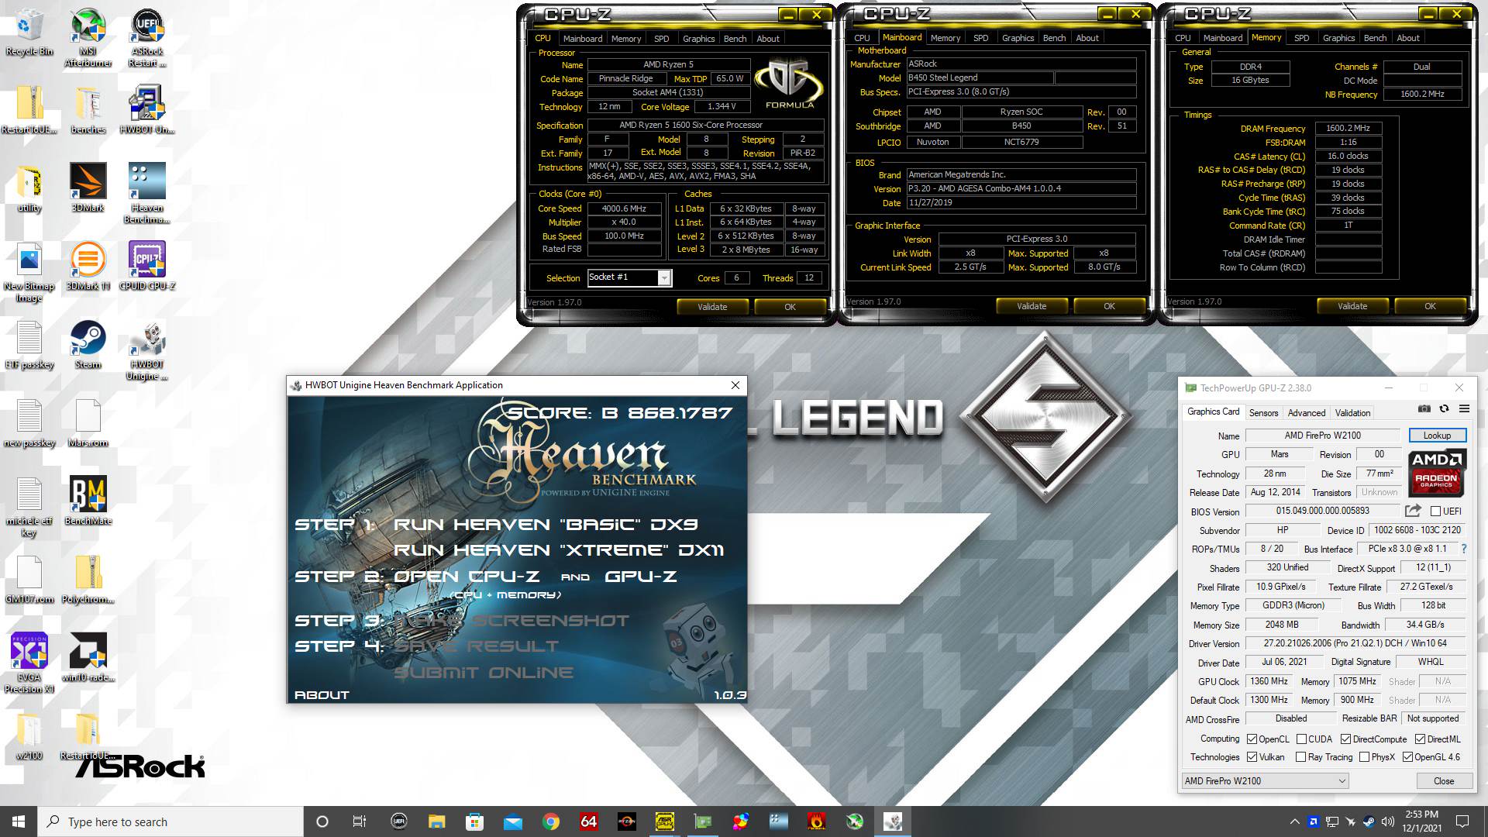This screenshot has width=1488, height=837.
Task: Toggle the DirectML checkbox
Action: click(1420, 739)
